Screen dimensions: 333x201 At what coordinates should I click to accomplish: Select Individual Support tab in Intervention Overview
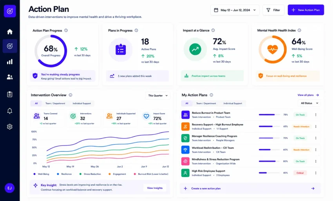tap(82, 103)
